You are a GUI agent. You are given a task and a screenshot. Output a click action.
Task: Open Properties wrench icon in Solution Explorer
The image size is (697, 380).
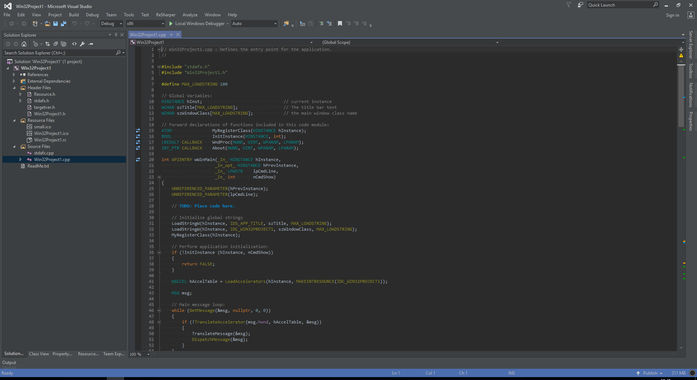(x=82, y=44)
